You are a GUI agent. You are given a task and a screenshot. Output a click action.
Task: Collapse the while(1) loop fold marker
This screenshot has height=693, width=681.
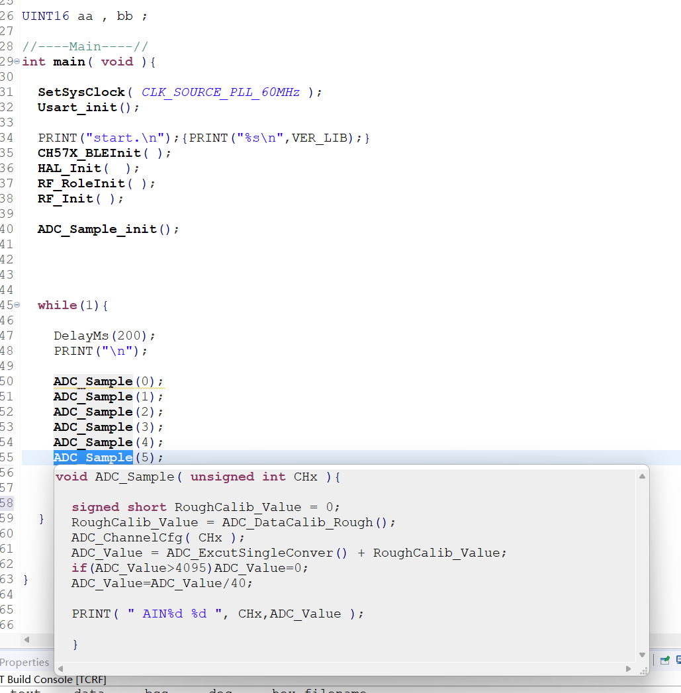tap(17, 305)
